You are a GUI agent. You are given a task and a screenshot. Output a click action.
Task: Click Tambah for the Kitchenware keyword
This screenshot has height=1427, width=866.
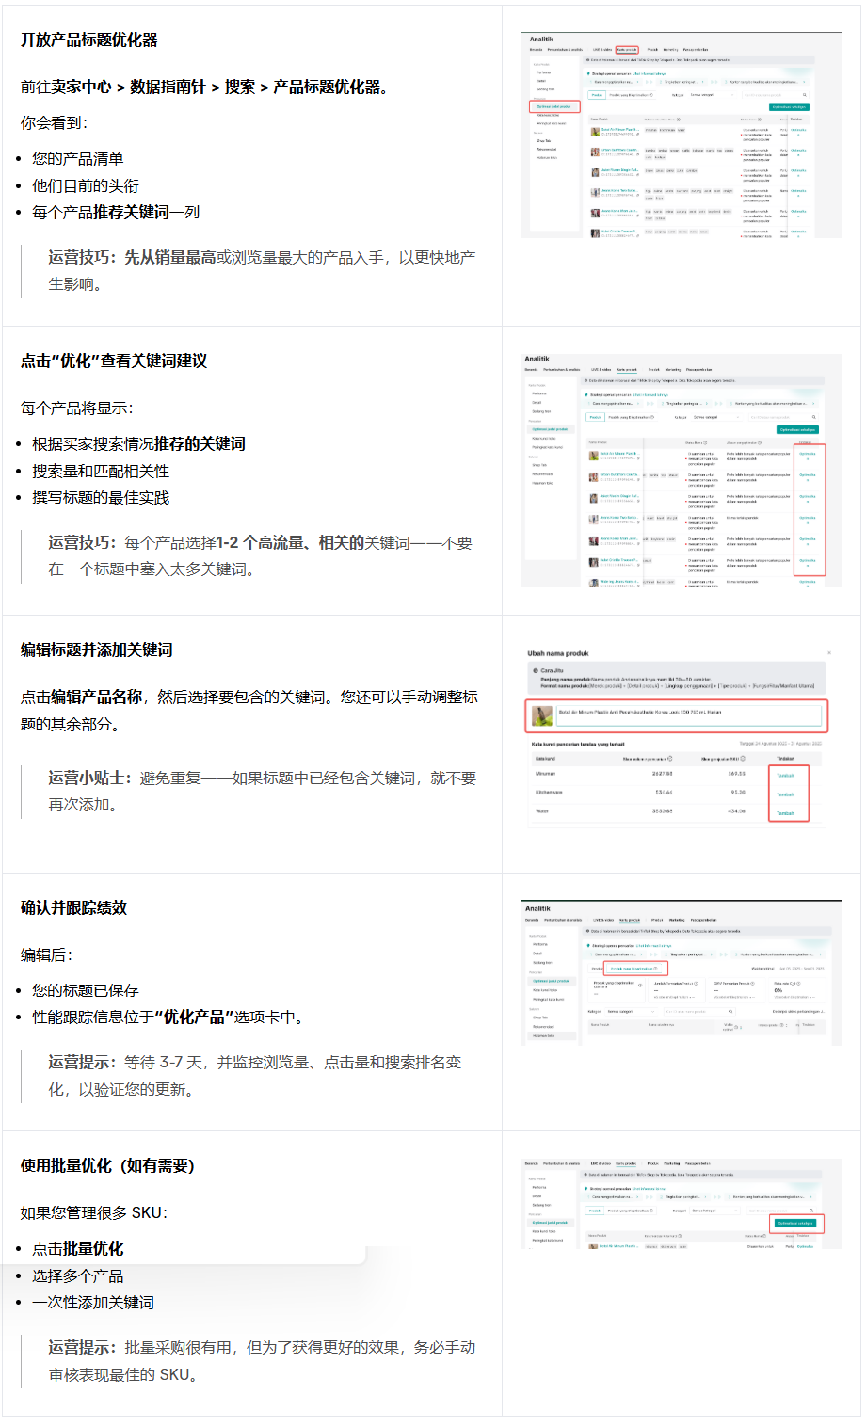point(785,794)
